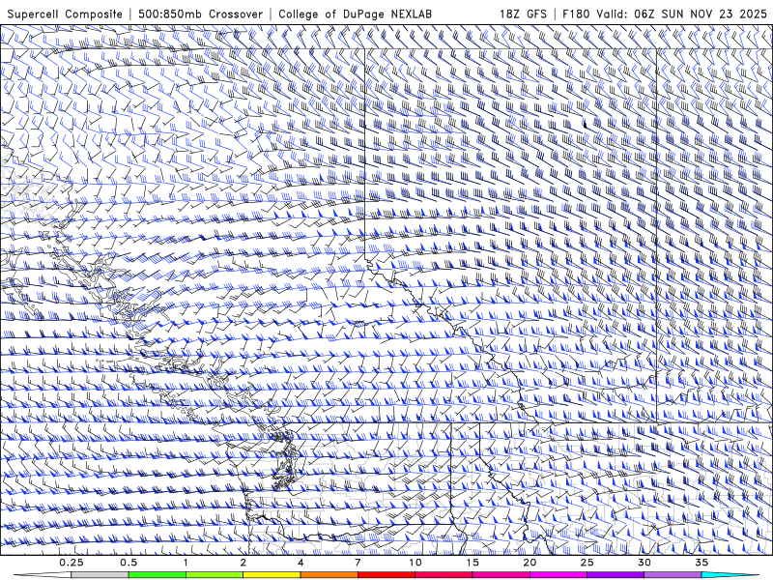Click the legend value 15
The height and width of the screenshot is (580, 773).
click(472, 563)
